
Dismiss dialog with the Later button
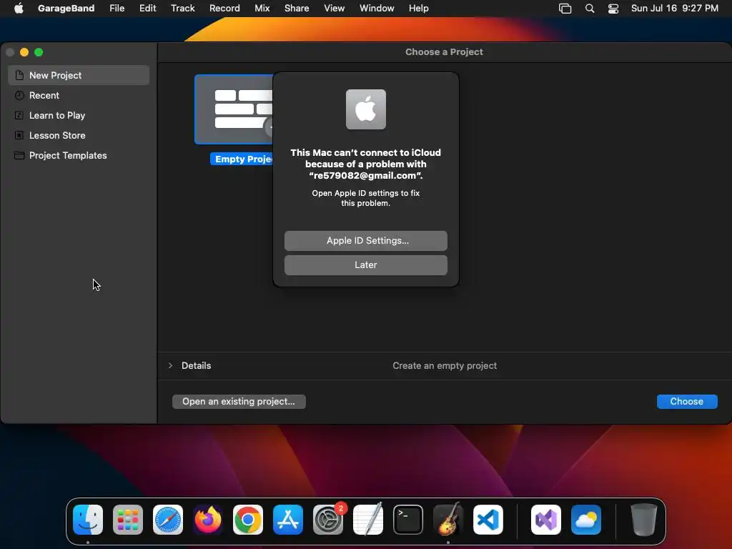[366, 264]
